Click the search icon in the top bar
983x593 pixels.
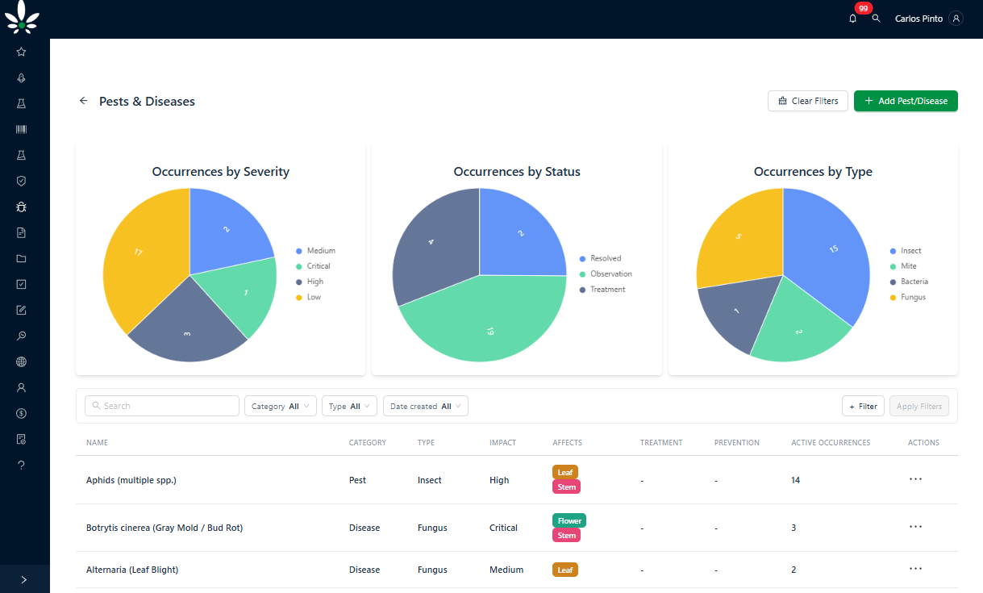coord(877,18)
